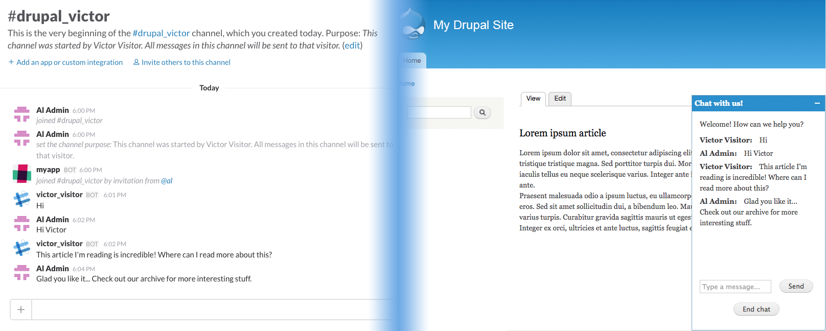Screen dimensions: 826x331
Task: Click Al Admin name at 6:02 PM
Action: tap(53, 220)
